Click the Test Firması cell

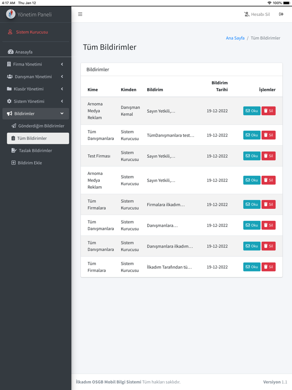99,156
